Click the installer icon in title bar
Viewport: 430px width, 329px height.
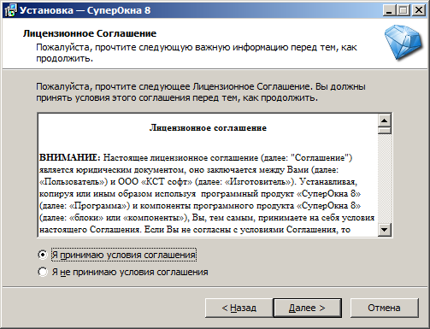click(x=10, y=10)
